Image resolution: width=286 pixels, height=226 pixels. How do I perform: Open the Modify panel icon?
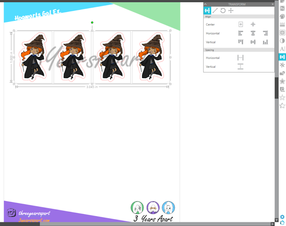click(x=282, y=73)
